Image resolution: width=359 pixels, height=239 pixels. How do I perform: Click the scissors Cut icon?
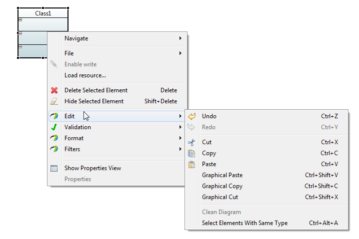tap(191, 142)
